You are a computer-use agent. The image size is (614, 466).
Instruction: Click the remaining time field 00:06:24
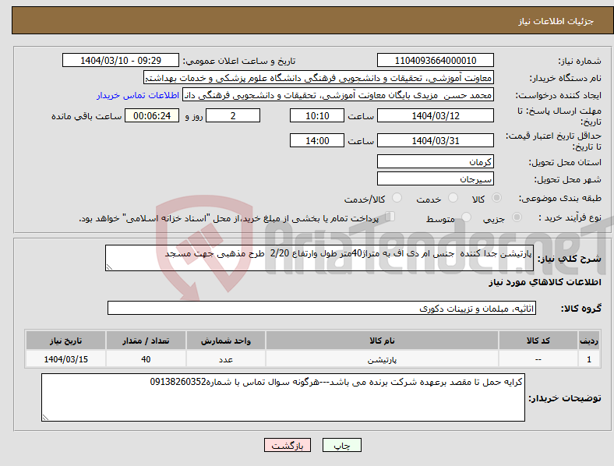pyautogui.click(x=152, y=115)
